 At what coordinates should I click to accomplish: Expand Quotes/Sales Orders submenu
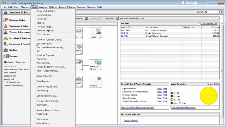73,11
